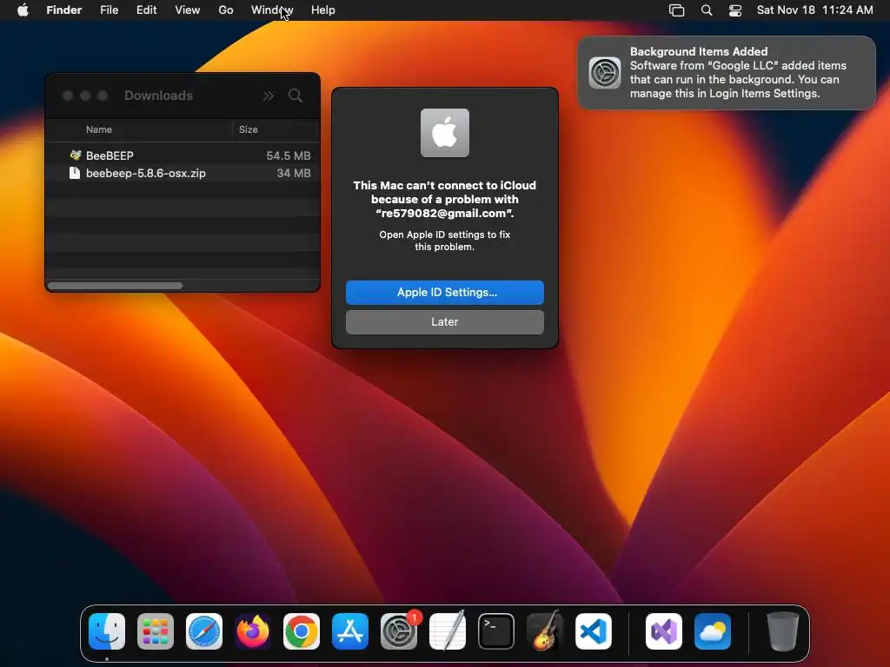The width and height of the screenshot is (890, 667).
Task: Open Launchpad in the Dock
Action: point(156,631)
